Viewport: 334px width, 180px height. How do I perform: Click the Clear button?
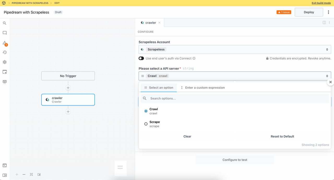(187, 136)
